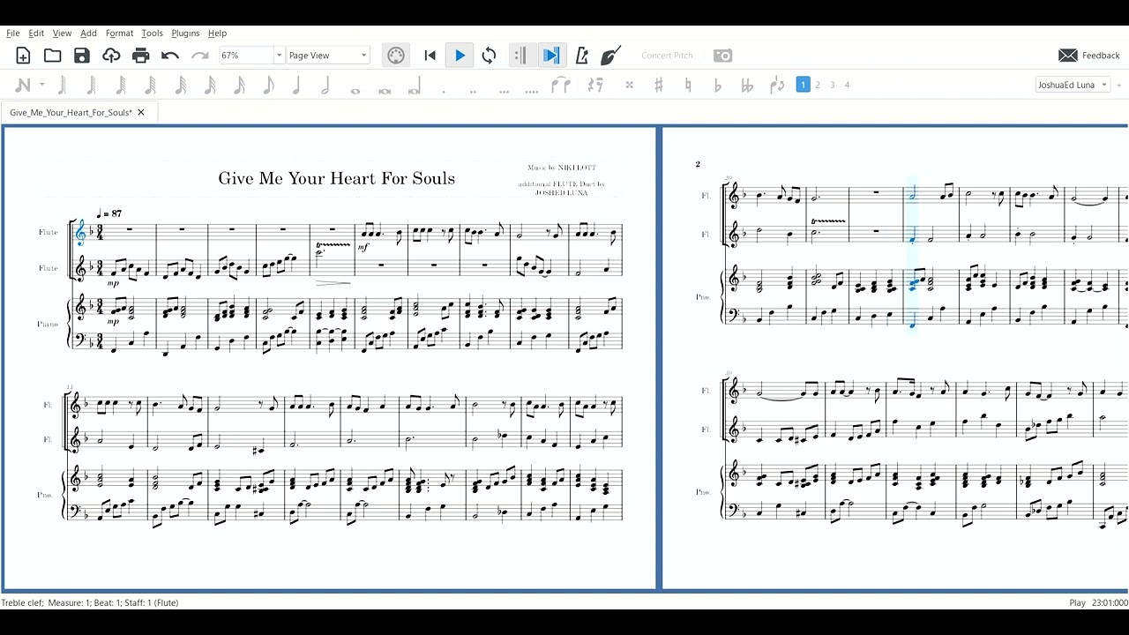Open the View menu
This screenshot has width=1129, height=635.
(63, 34)
